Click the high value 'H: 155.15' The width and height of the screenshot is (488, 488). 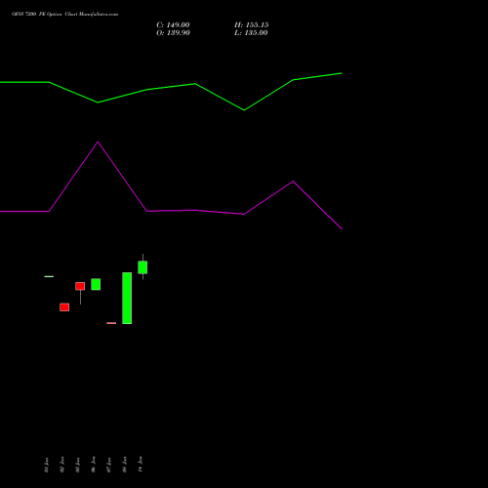pyautogui.click(x=252, y=25)
